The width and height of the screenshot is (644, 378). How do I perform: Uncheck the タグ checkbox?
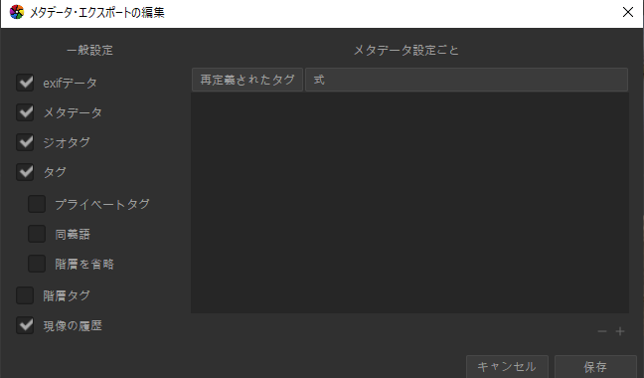25,172
